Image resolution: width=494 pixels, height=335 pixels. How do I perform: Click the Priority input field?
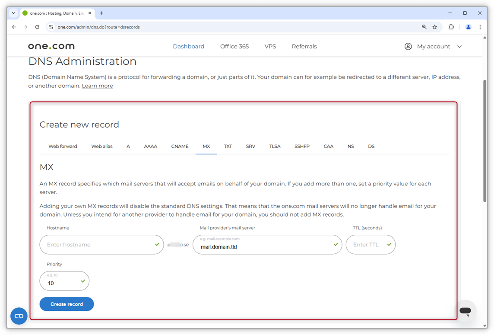tap(60, 283)
